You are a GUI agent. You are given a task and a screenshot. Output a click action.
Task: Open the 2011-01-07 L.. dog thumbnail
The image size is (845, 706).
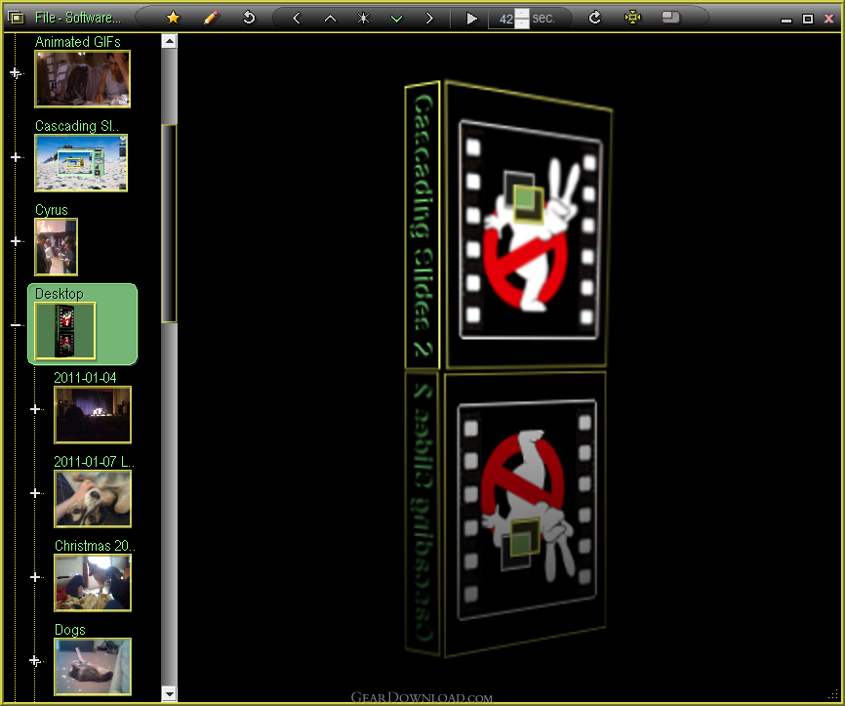tap(93, 499)
